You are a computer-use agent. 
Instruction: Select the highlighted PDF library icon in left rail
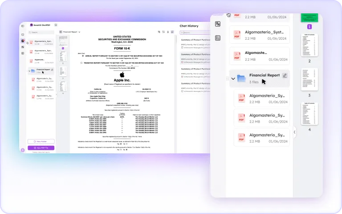tap(23, 41)
